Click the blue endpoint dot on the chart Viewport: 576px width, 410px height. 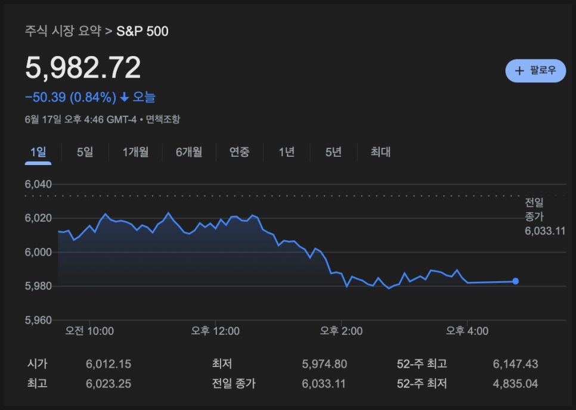(x=515, y=281)
